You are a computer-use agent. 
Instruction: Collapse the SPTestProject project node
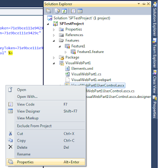pos(48,24)
